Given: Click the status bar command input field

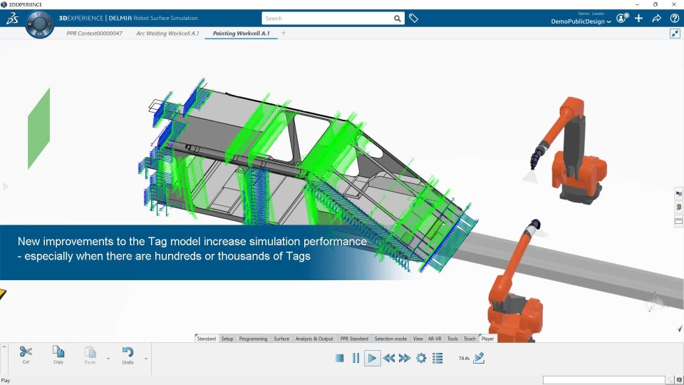Looking at the screenshot, I should (x=604, y=381).
